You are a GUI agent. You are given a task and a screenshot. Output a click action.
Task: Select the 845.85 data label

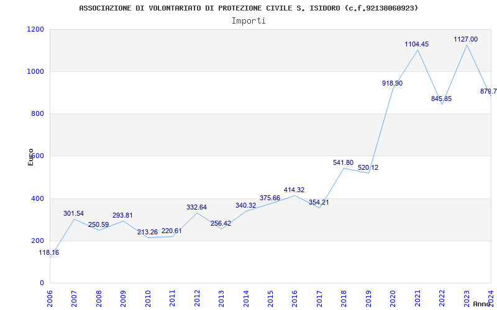click(x=442, y=99)
